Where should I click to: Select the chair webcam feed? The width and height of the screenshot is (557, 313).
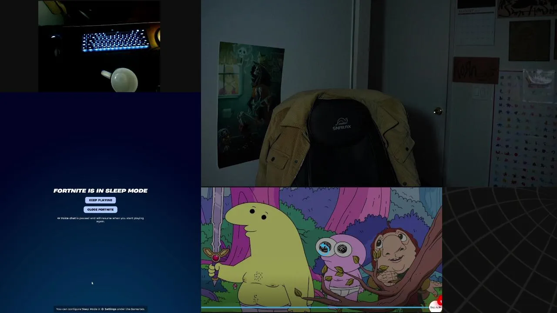click(x=379, y=93)
